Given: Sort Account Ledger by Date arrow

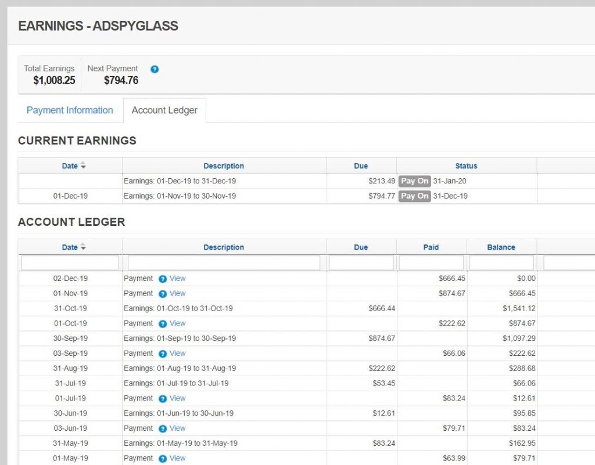Looking at the screenshot, I should tap(83, 247).
